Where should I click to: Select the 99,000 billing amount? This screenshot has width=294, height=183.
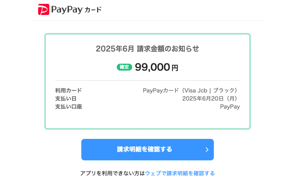tap(152, 67)
